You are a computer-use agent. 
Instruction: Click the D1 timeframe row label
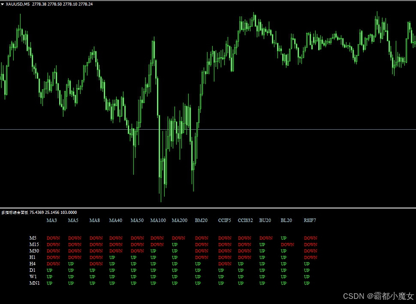[x=32, y=270]
